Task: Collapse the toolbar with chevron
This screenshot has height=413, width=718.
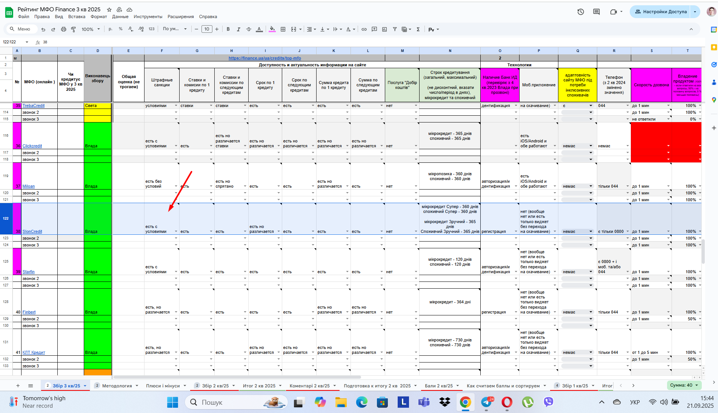Action: [x=691, y=29]
